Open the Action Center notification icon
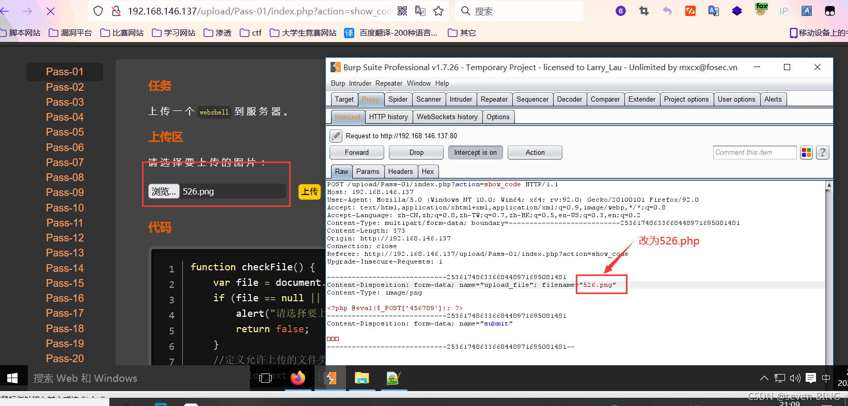Image resolution: width=848 pixels, height=406 pixels. (x=811, y=378)
